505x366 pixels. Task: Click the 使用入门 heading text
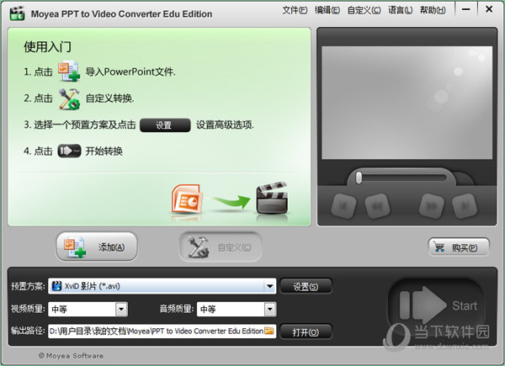pyautogui.click(x=47, y=47)
